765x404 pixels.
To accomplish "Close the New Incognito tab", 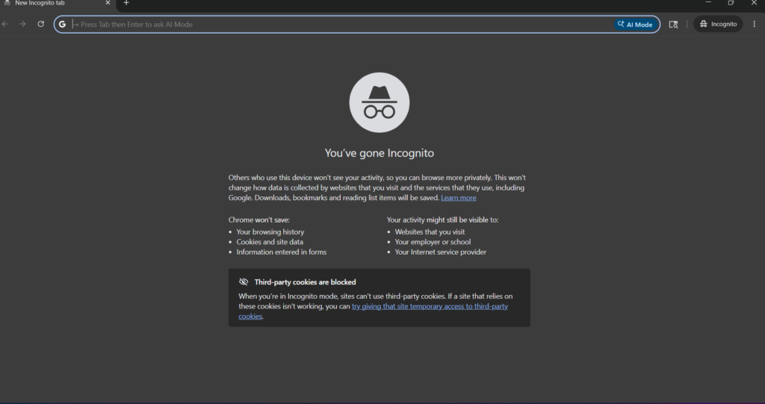I will pyautogui.click(x=108, y=3).
